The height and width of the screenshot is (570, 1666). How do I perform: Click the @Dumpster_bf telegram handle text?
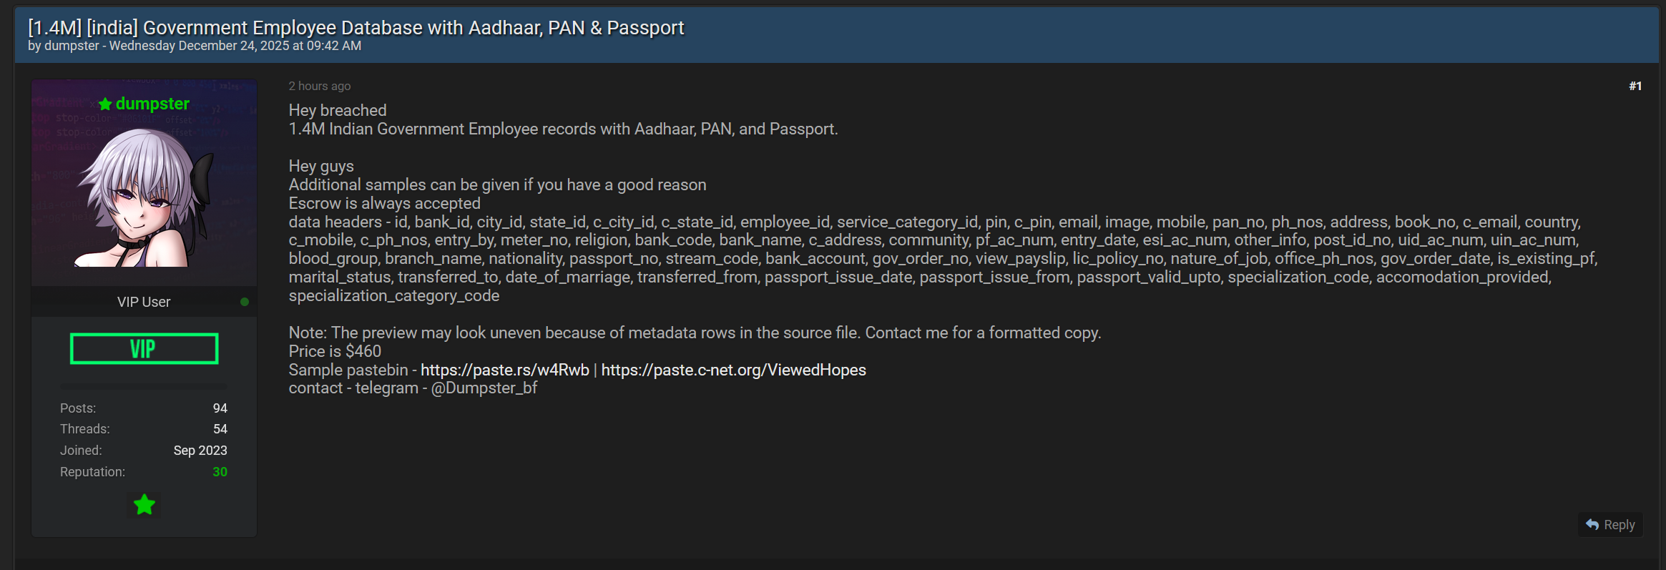(x=484, y=388)
